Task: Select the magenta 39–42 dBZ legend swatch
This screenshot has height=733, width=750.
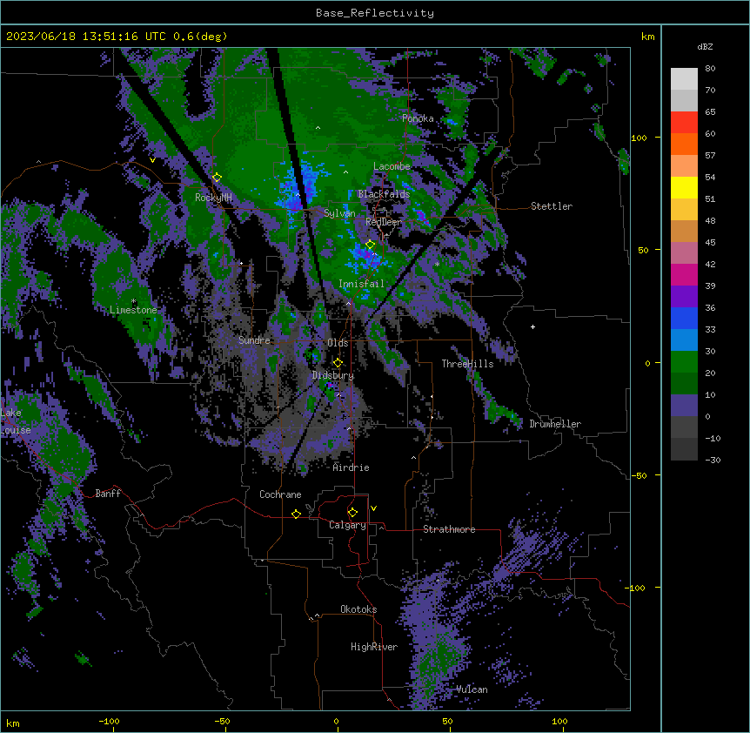Action: pyautogui.click(x=684, y=274)
